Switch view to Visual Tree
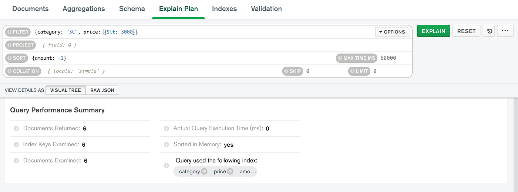The image size is (518, 192). pos(65,90)
